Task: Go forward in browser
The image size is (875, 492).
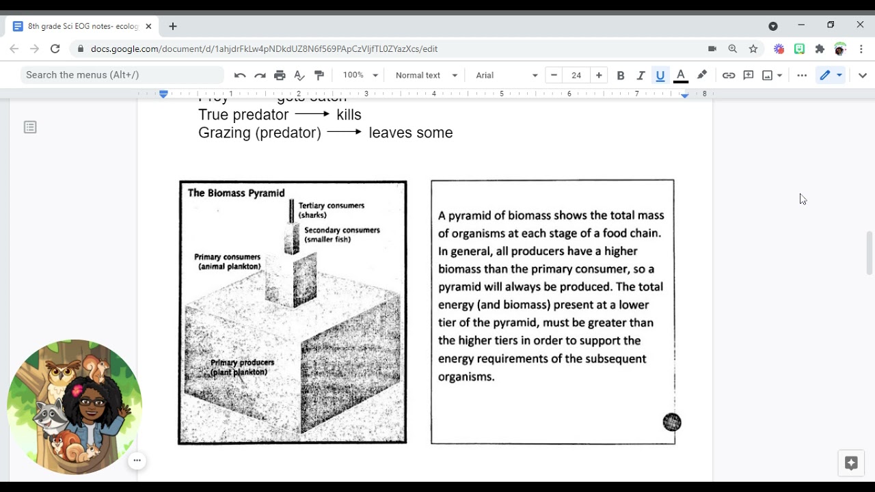Action: pyautogui.click(x=35, y=49)
